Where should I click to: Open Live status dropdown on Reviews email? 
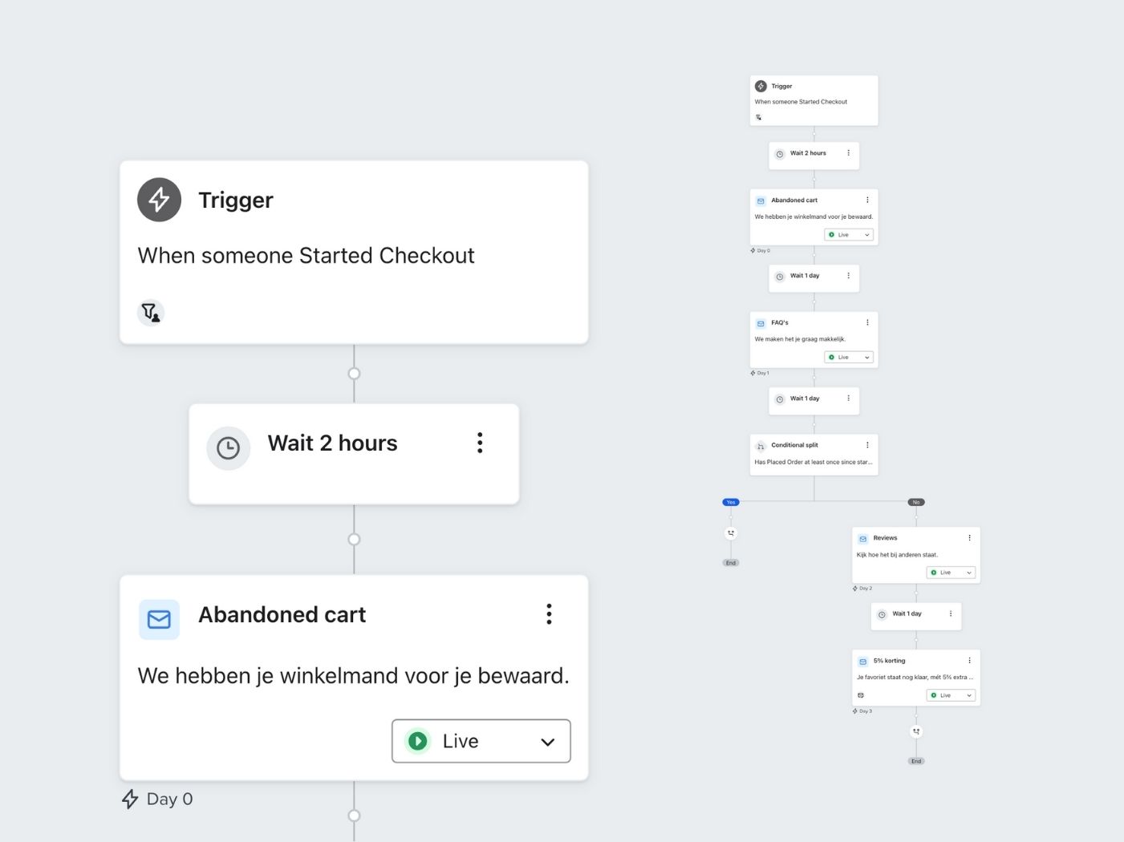click(951, 573)
